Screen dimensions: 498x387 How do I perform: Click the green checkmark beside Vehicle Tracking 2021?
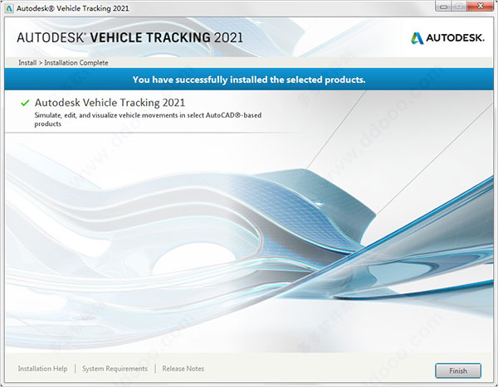point(25,103)
